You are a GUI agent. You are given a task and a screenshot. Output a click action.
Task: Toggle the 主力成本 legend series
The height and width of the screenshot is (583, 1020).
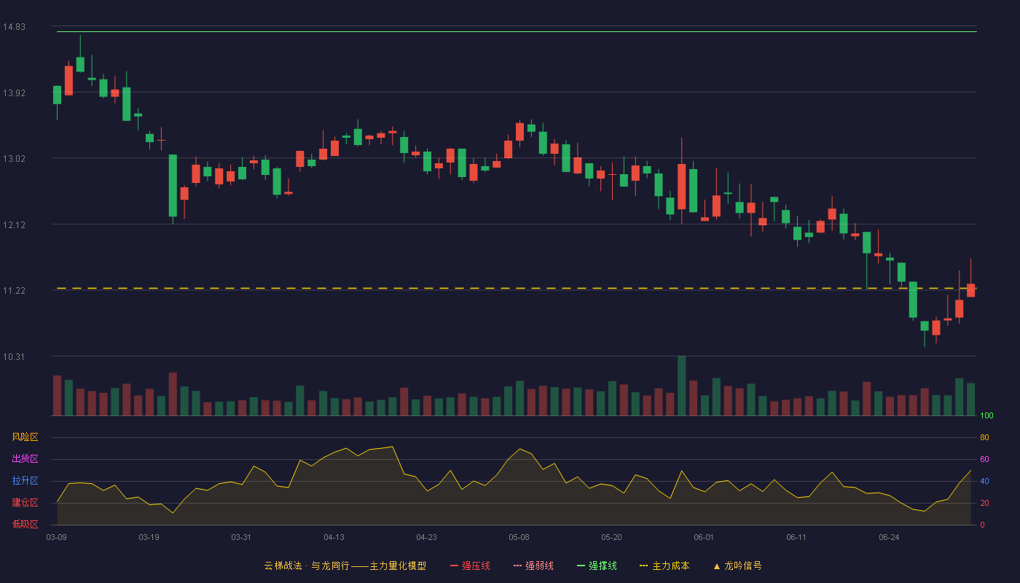(x=664, y=566)
